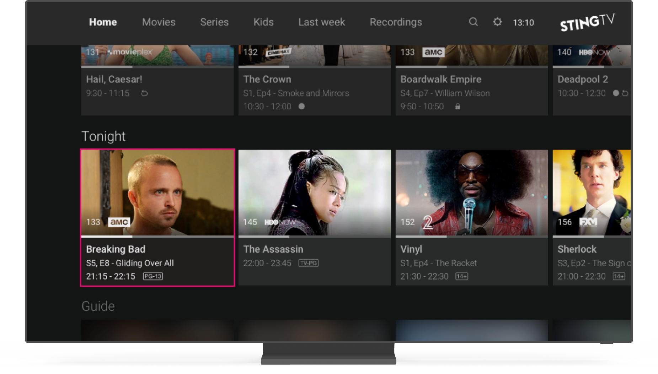Open the settings gear
658x374 pixels.
tap(497, 22)
